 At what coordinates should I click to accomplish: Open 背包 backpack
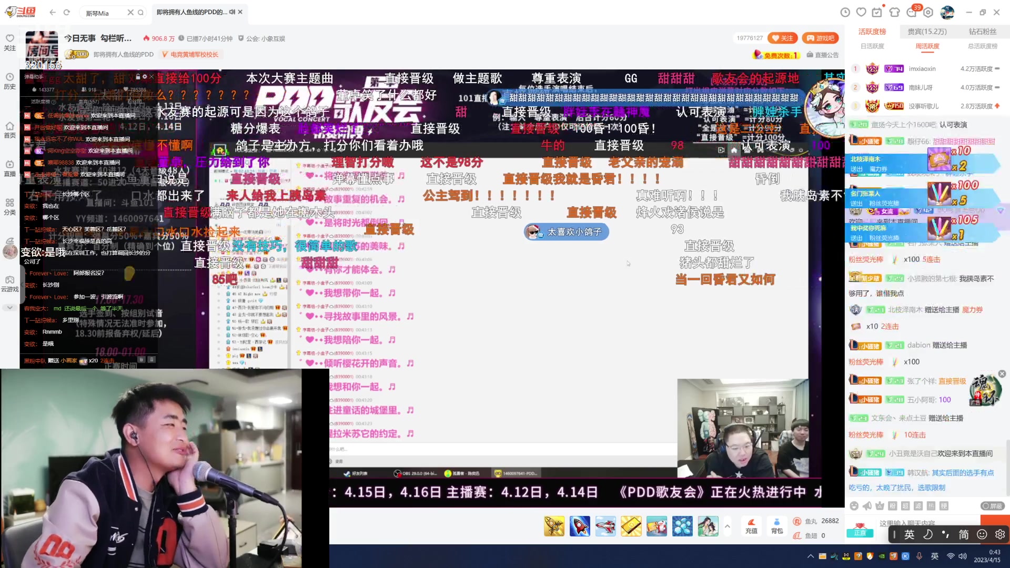[777, 526]
